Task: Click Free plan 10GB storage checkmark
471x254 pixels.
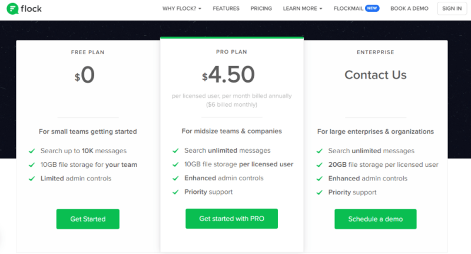Action: 31,164
